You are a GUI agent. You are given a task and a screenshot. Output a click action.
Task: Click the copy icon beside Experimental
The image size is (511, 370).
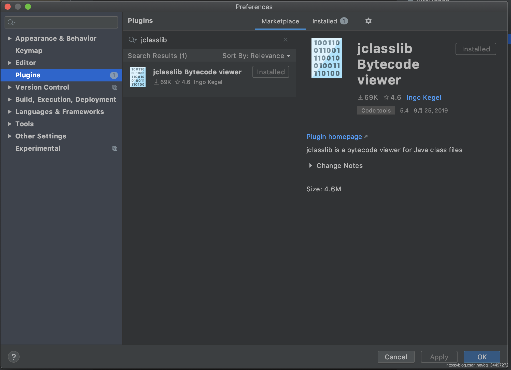(x=115, y=148)
